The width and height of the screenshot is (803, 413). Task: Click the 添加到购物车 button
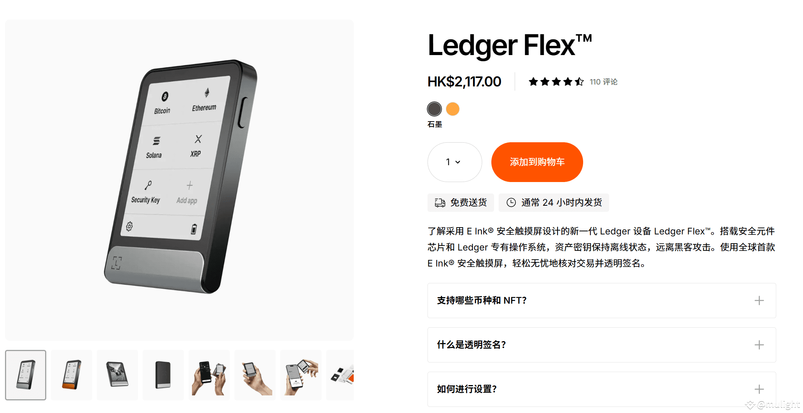[537, 162]
